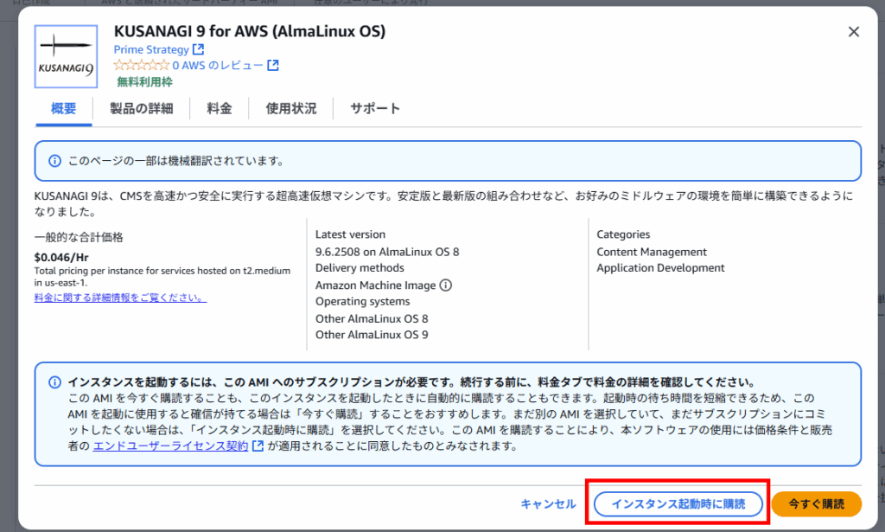Image resolution: width=885 pixels, height=532 pixels.
Task: Open the Prime Strategy vendor link
Action: (x=151, y=49)
